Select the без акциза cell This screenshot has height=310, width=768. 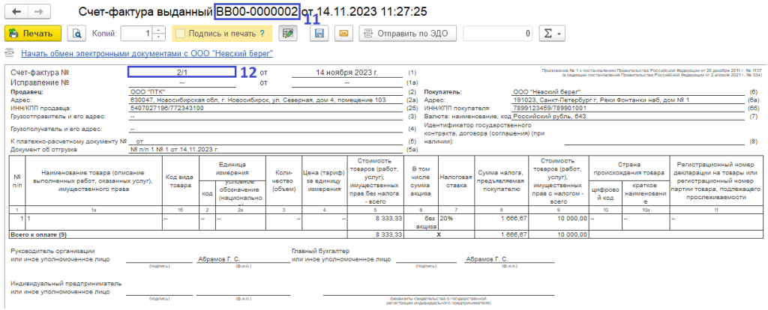(421, 222)
